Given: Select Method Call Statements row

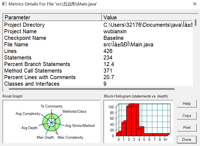Looking at the screenshot, I should tap(98, 71).
